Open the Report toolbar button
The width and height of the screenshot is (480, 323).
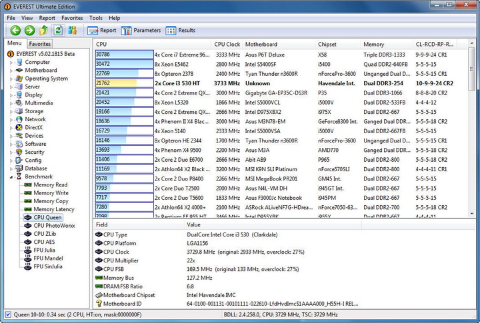(101, 31)
